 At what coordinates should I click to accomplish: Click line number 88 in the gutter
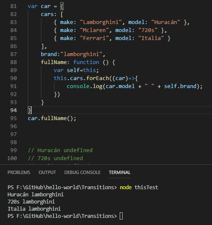pos(13,62)
